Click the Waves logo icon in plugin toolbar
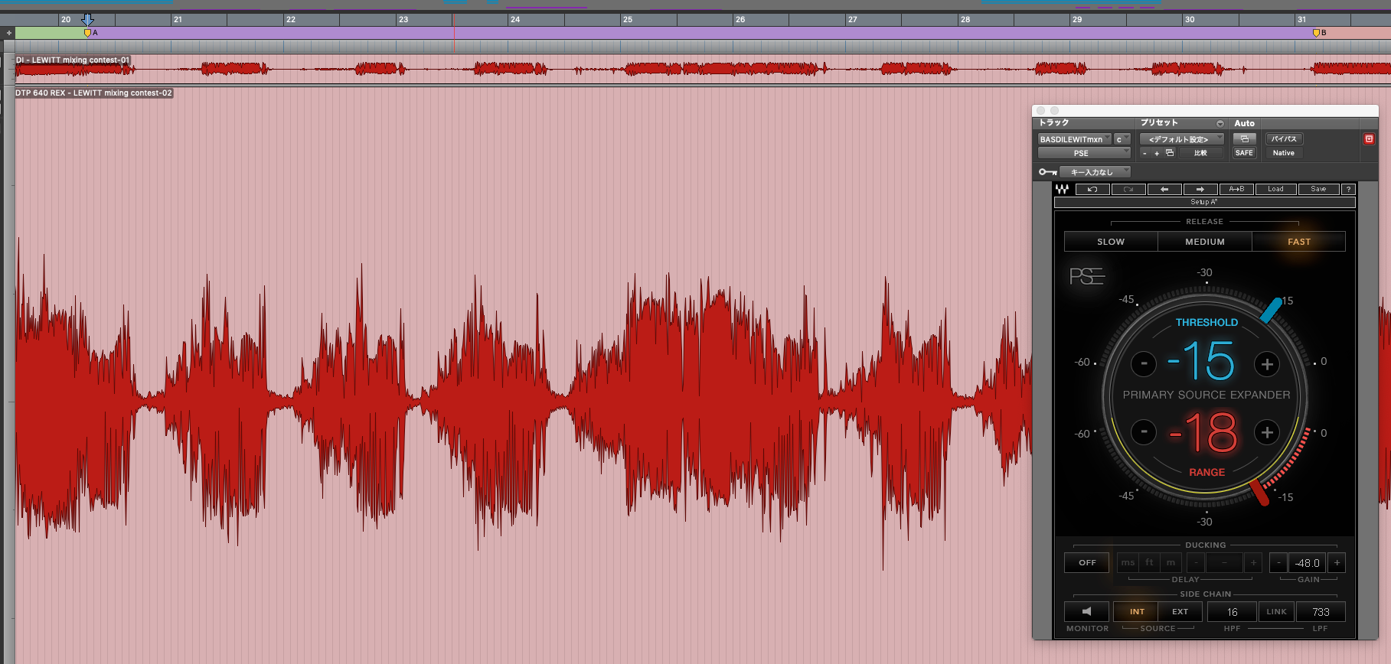The width and height of the screenshot is (1391, 664). point(1062,189)
